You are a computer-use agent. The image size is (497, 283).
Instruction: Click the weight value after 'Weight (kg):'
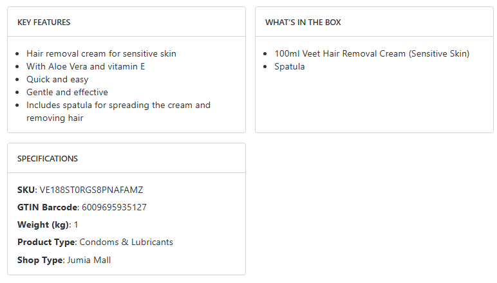76,224
